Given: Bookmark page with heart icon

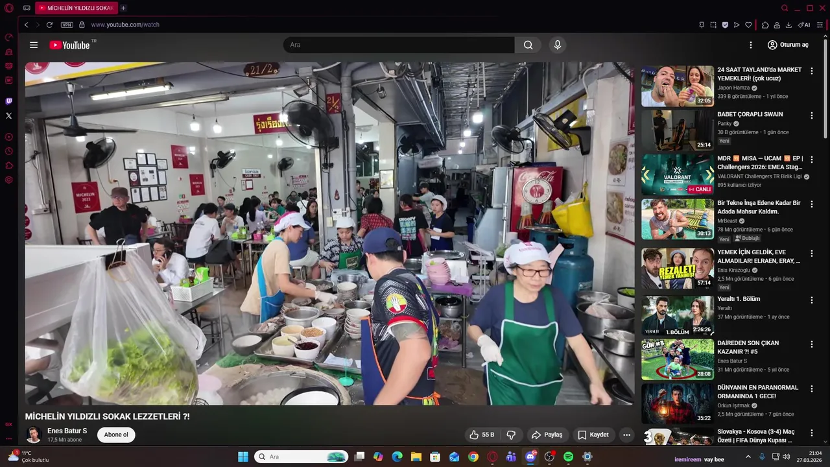Looking at the screenshot, I should pos(748,25).
